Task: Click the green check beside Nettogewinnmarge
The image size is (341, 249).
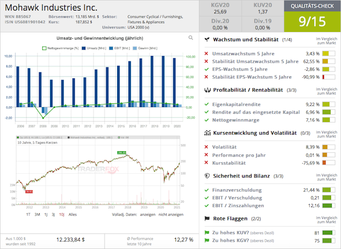Action: click(x=207, y=120)
